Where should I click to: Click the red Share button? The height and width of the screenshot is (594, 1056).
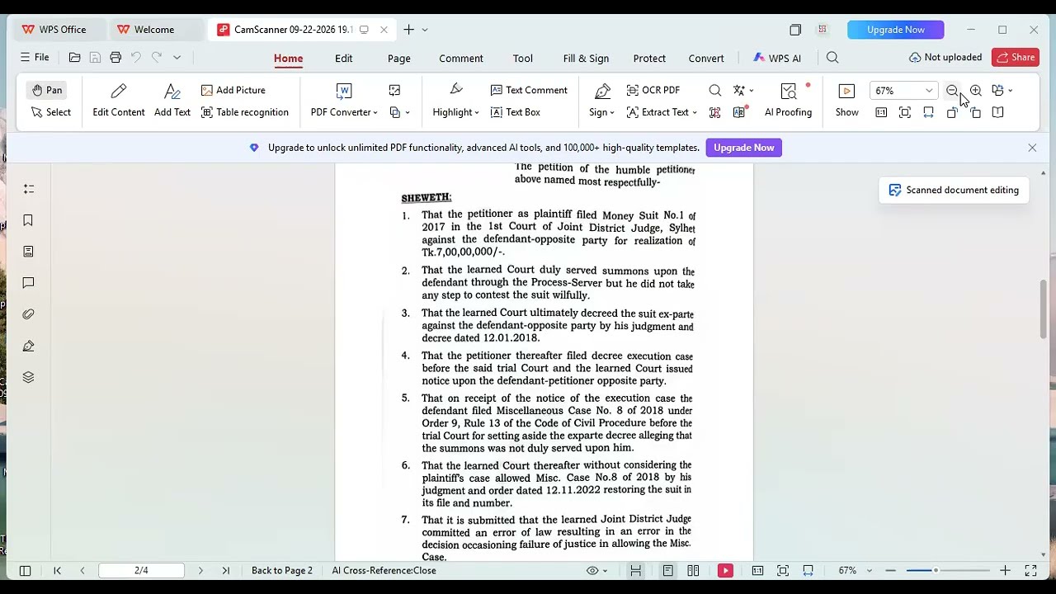tap(1016, 57)
